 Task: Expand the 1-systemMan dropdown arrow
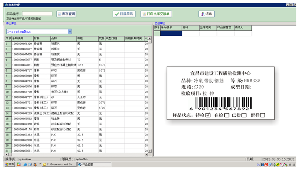(70, 32)
